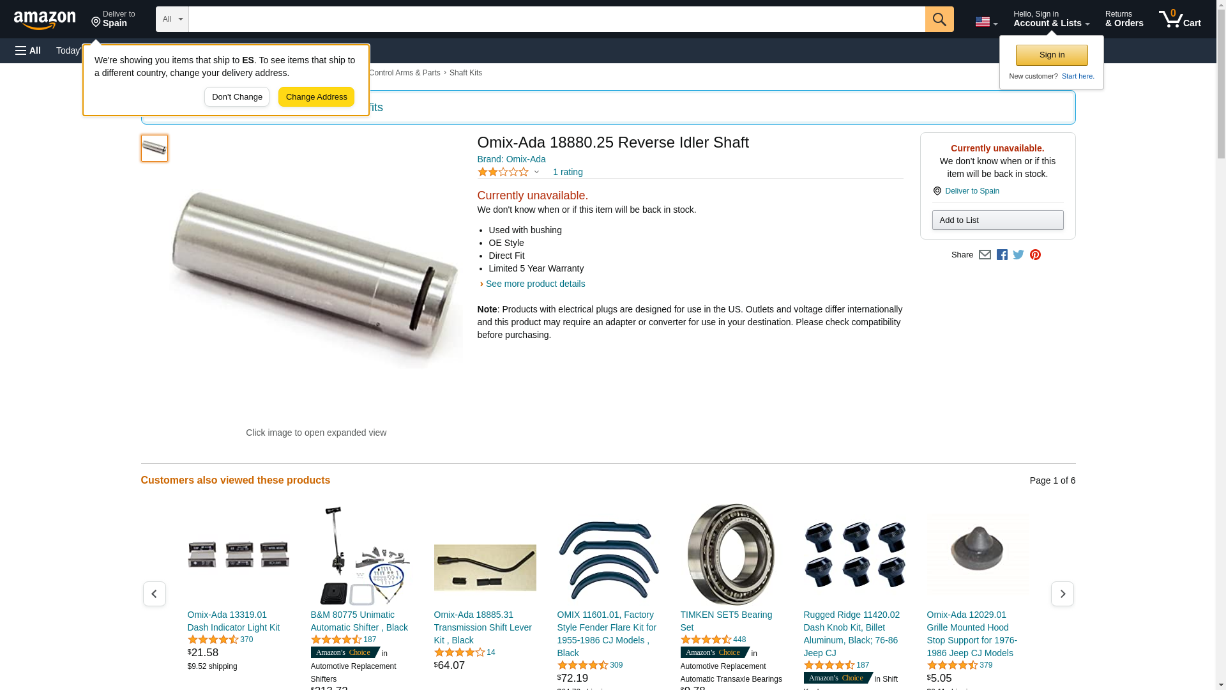Share product on Facebook

pos(1002,255)
